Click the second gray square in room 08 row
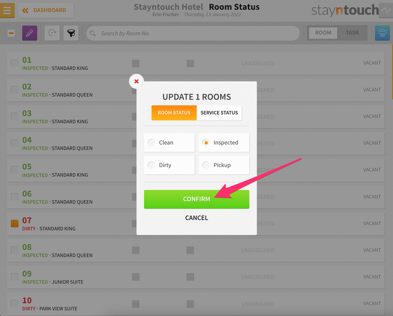The height and width of the screenshot is (316, 393). tap(190, 250)
